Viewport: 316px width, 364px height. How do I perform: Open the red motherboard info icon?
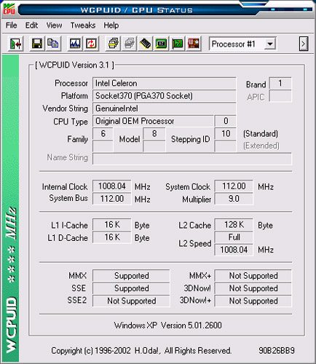(194, 44)
